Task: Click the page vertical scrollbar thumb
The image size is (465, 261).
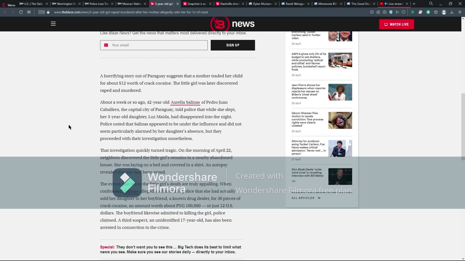Action: click(x=463, y=127)
